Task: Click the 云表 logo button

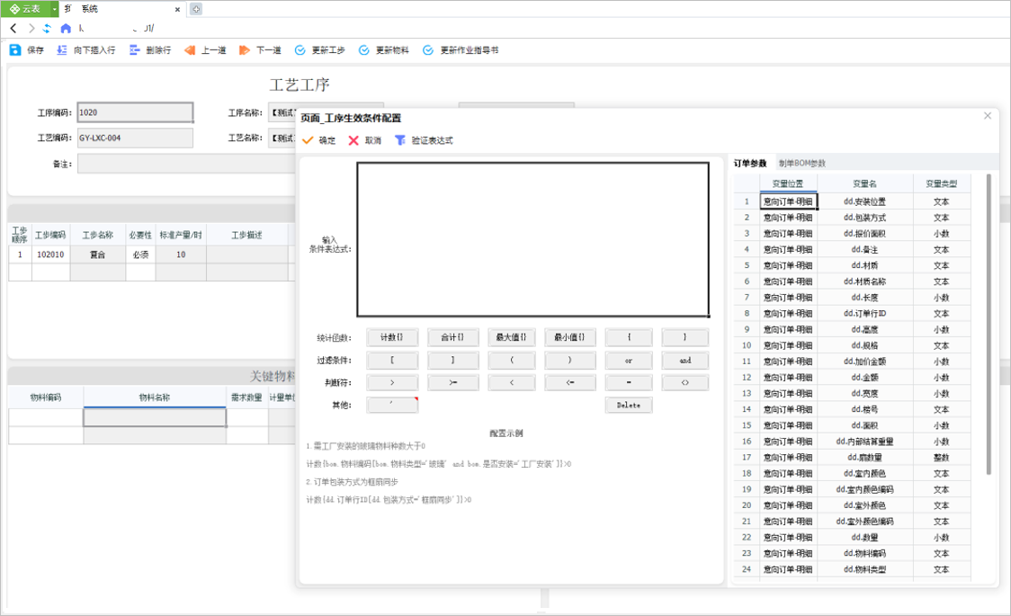Action: coord(25,9)
